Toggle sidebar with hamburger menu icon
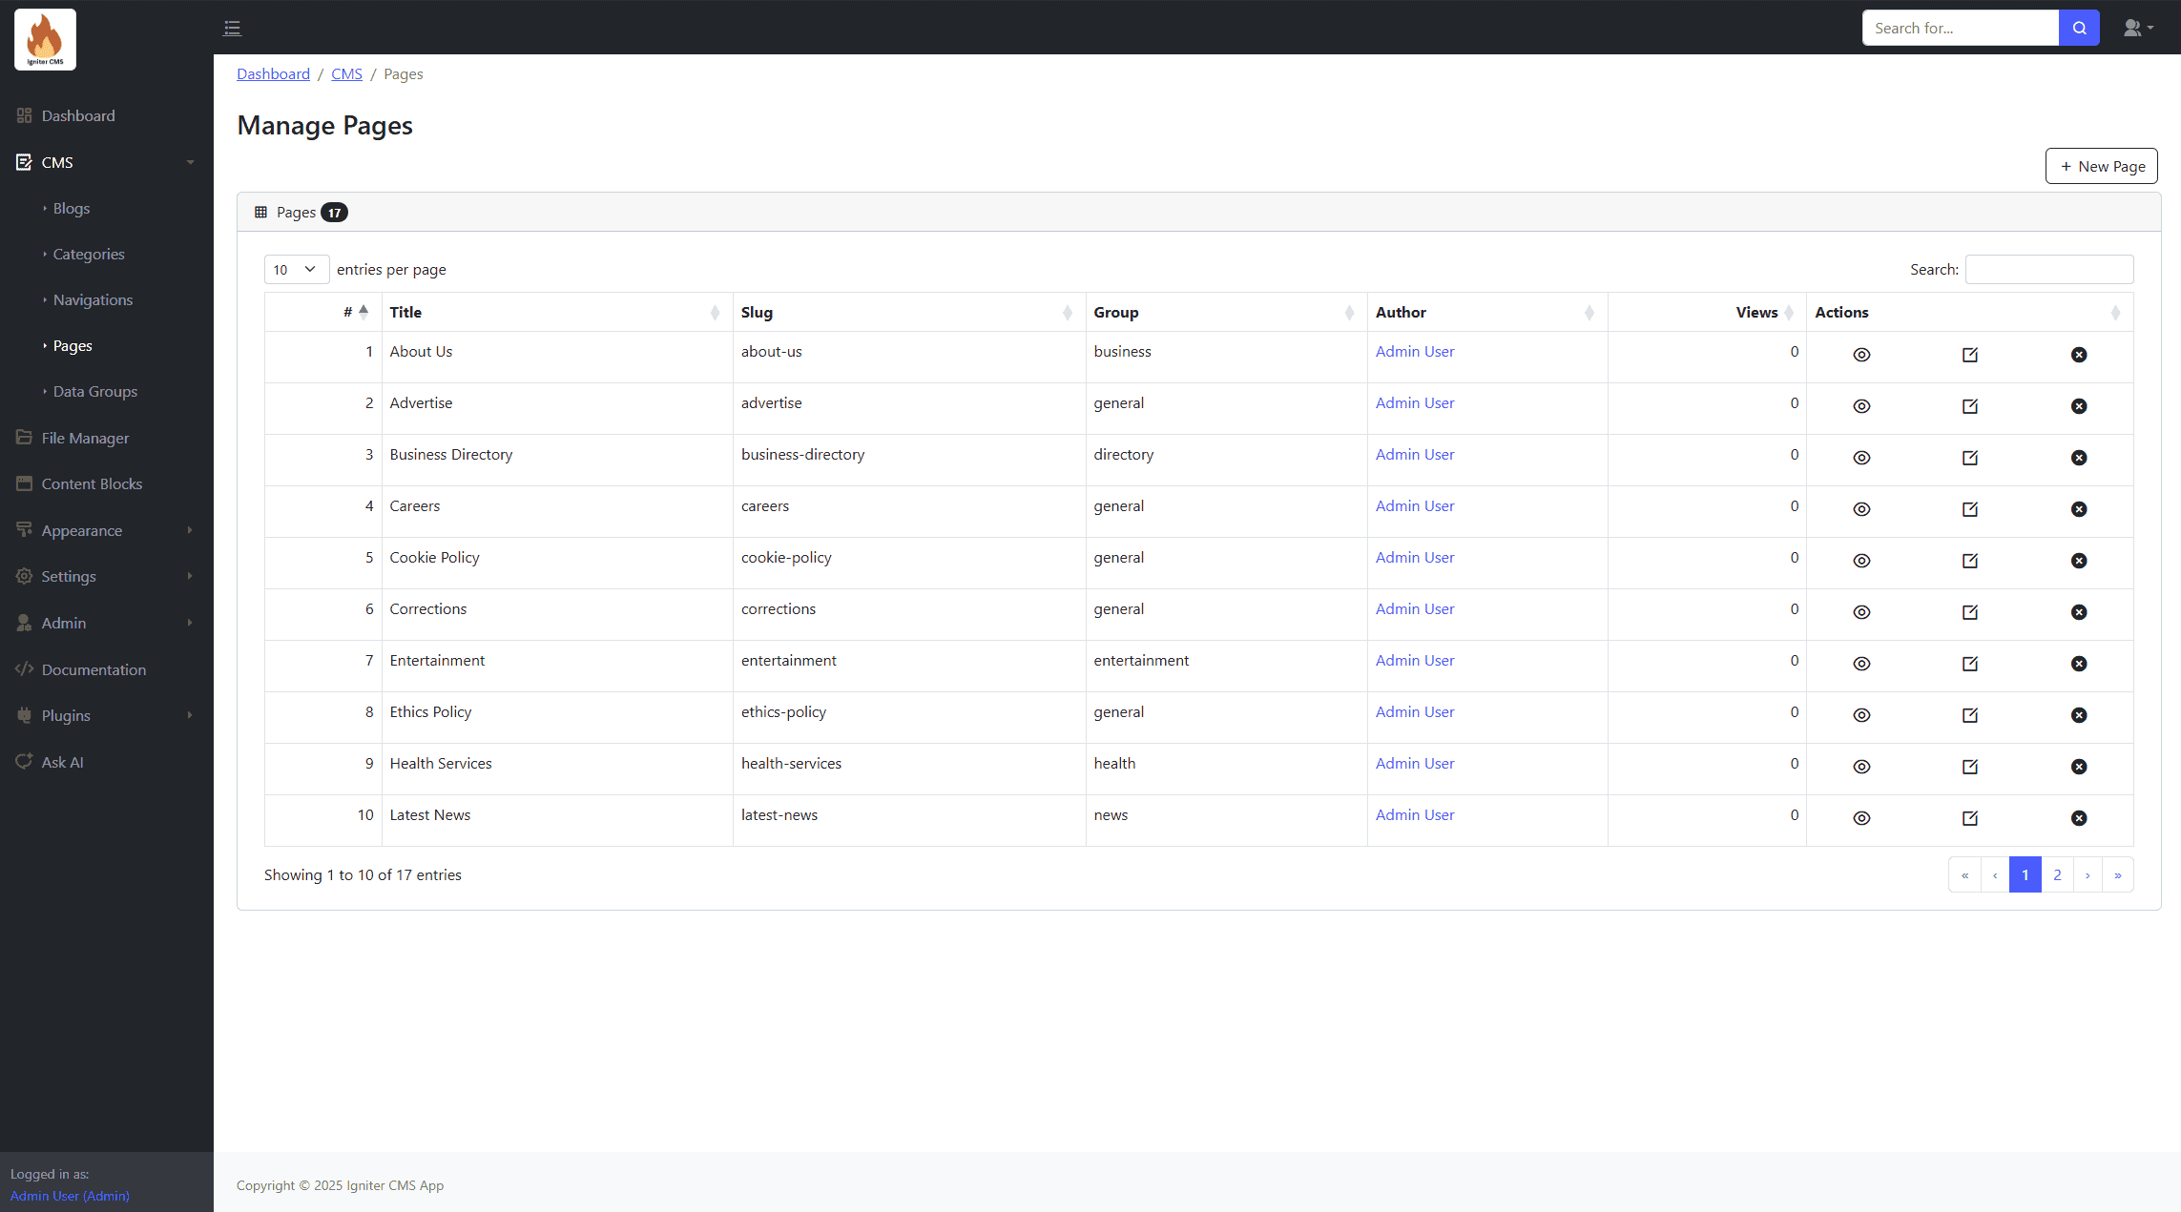 [232, 28]
